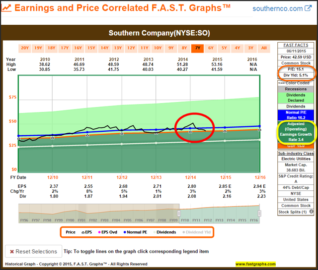Select the 18Y time range tab
This screenshot has height=270, width=318.
pyautogui.click(x=51, y=48)
